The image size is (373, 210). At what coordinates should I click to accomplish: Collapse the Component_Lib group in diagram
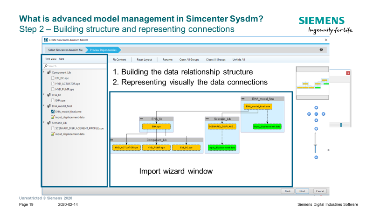(112, 140)
